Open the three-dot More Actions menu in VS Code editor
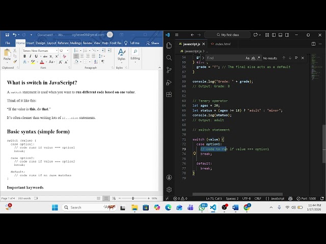Image resolution: width=326 pixels, height=244 pixels. pyautogui.click(x=320, y=44)
